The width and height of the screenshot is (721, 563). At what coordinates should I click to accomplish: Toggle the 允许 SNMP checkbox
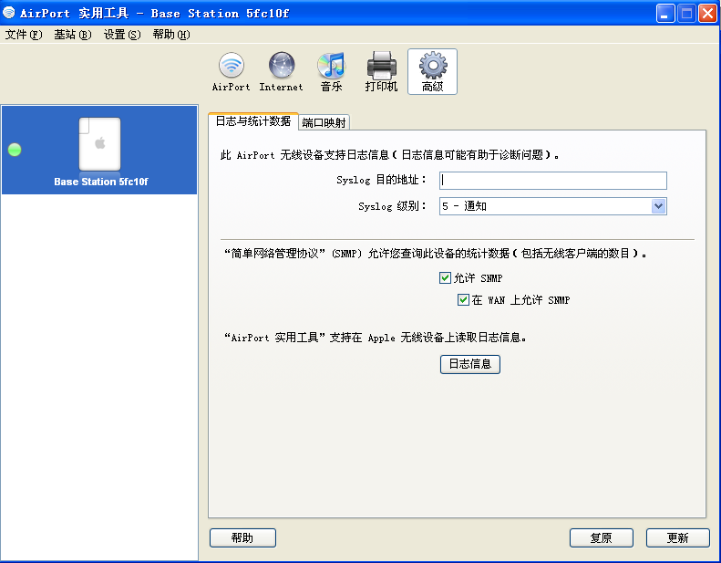click(445, 277)
